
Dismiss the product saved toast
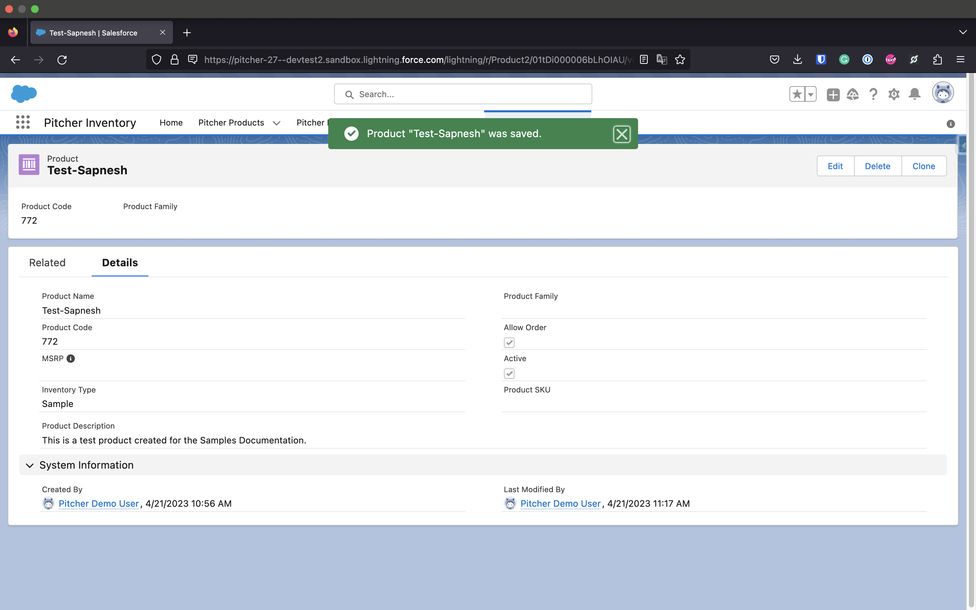(x=622, y=134)
